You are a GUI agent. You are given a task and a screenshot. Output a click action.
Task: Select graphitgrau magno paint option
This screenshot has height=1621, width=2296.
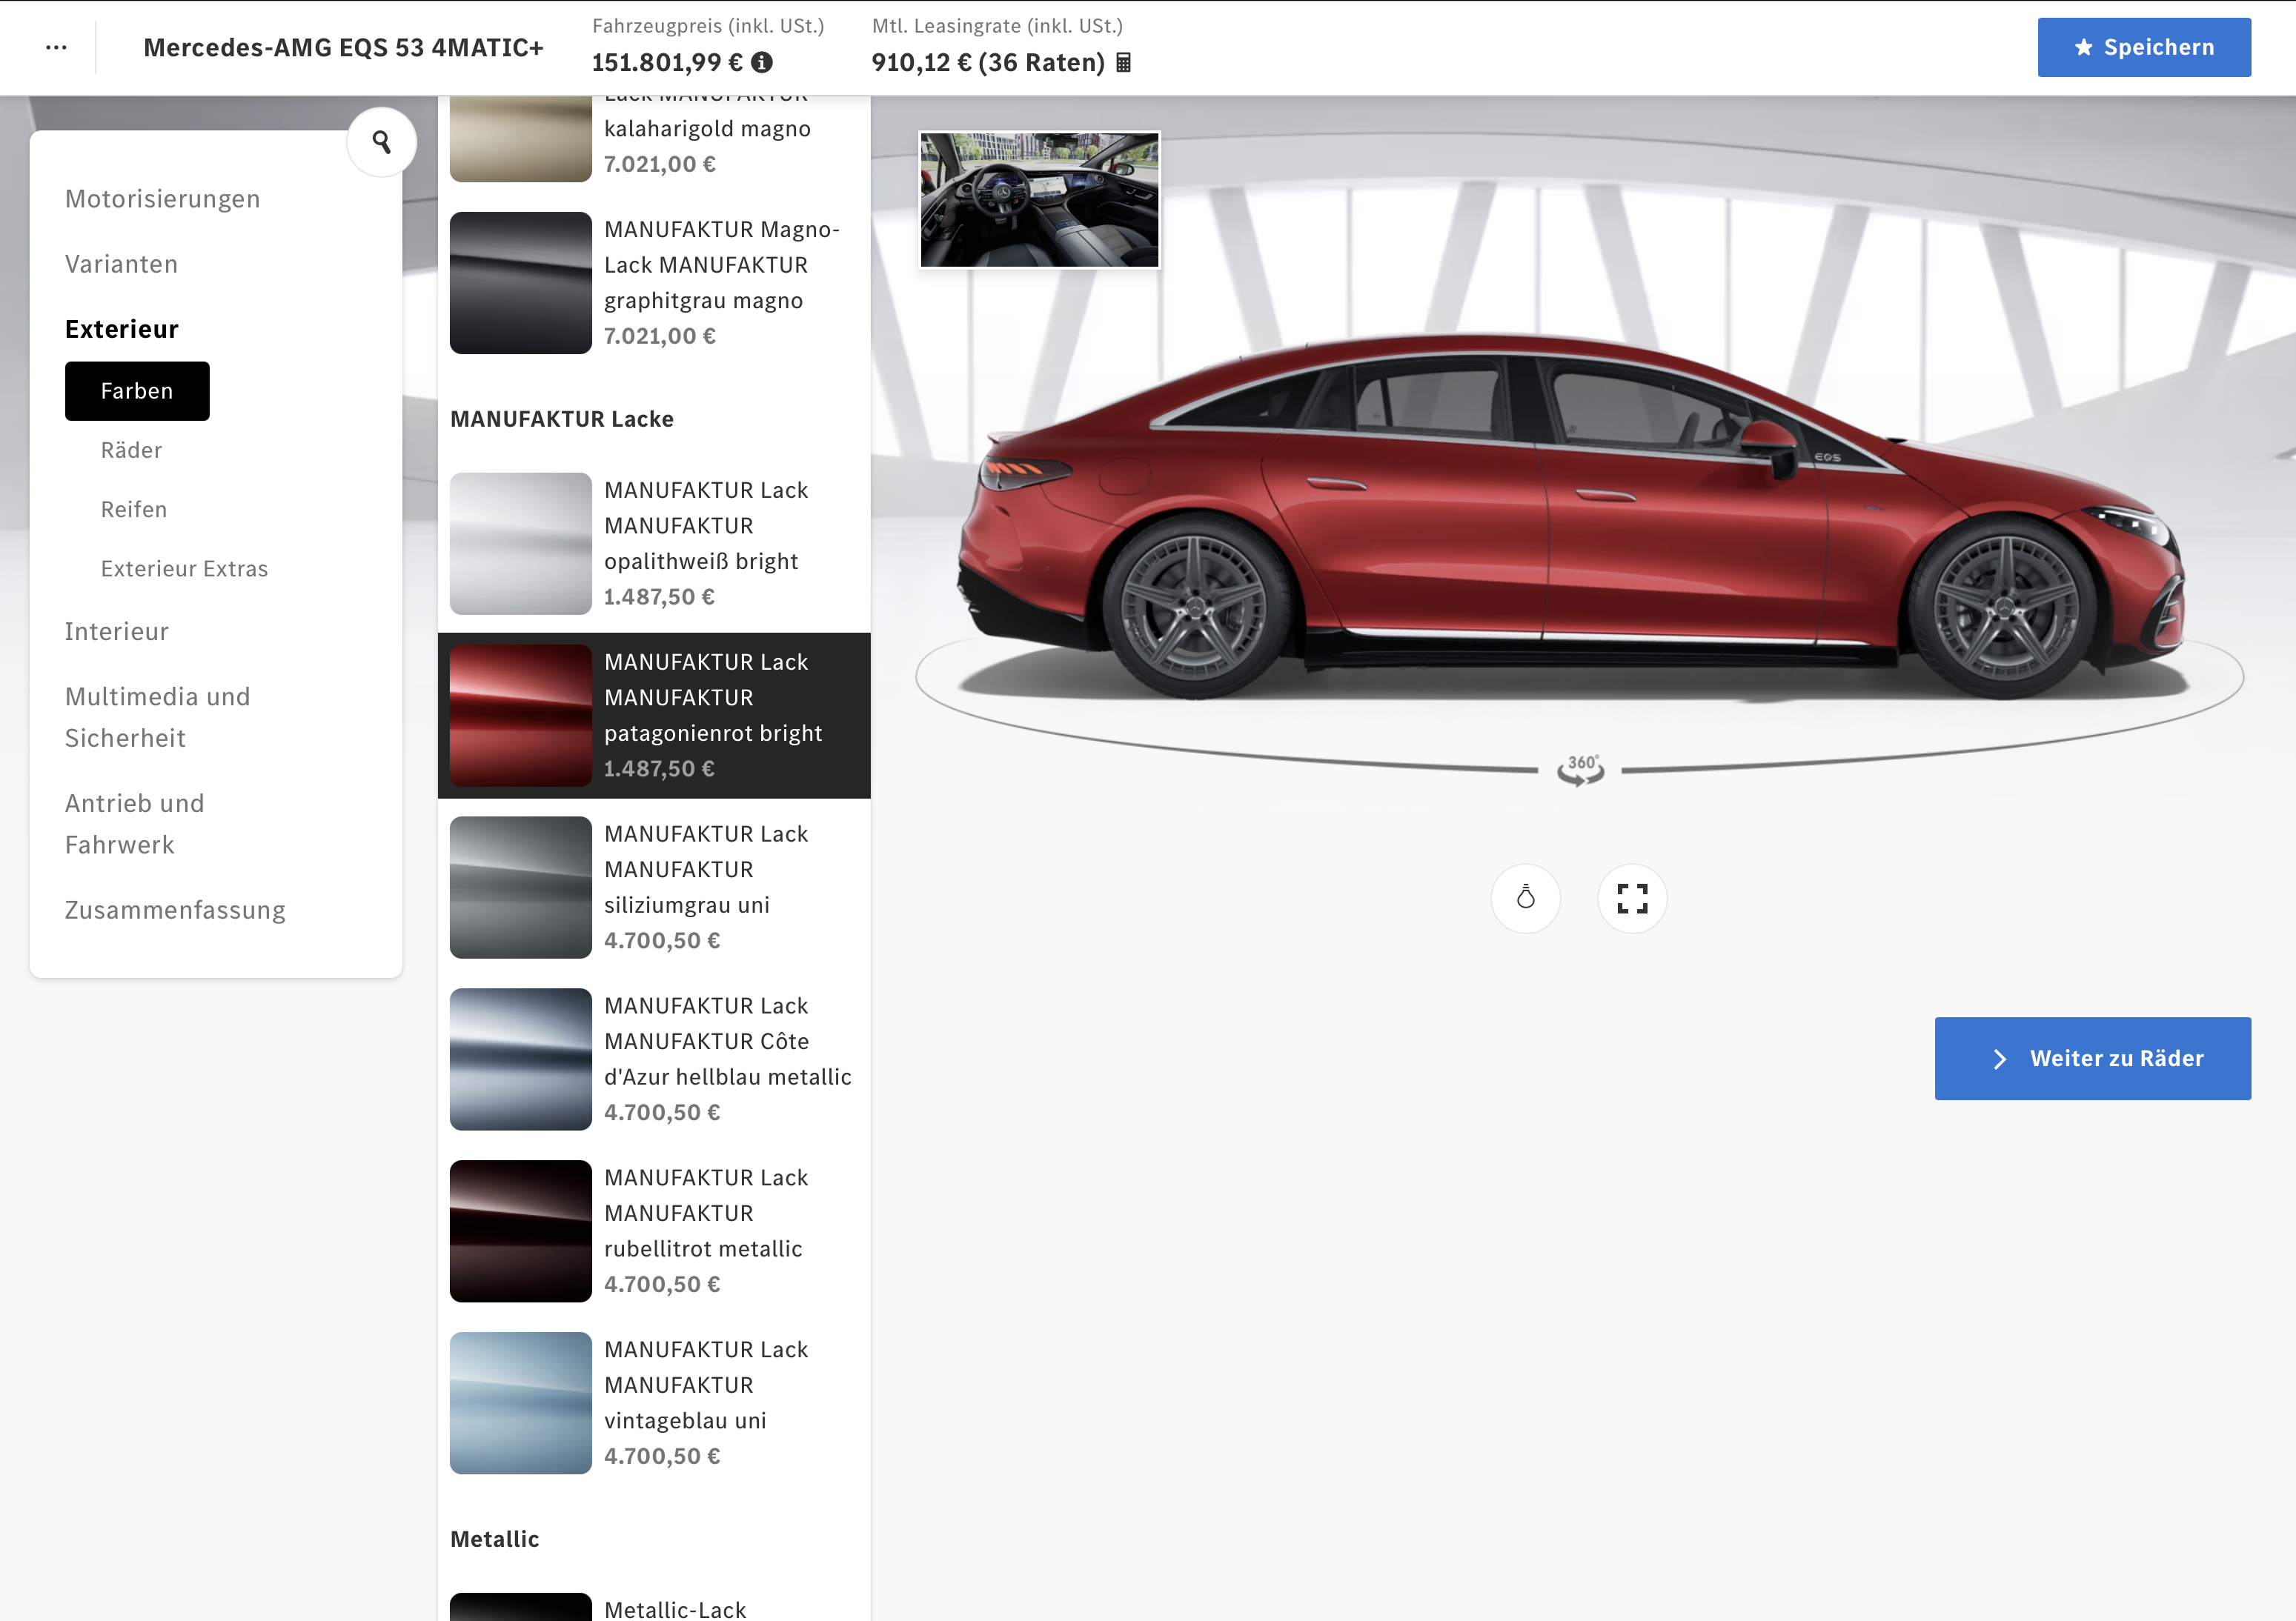click(520, 282)
